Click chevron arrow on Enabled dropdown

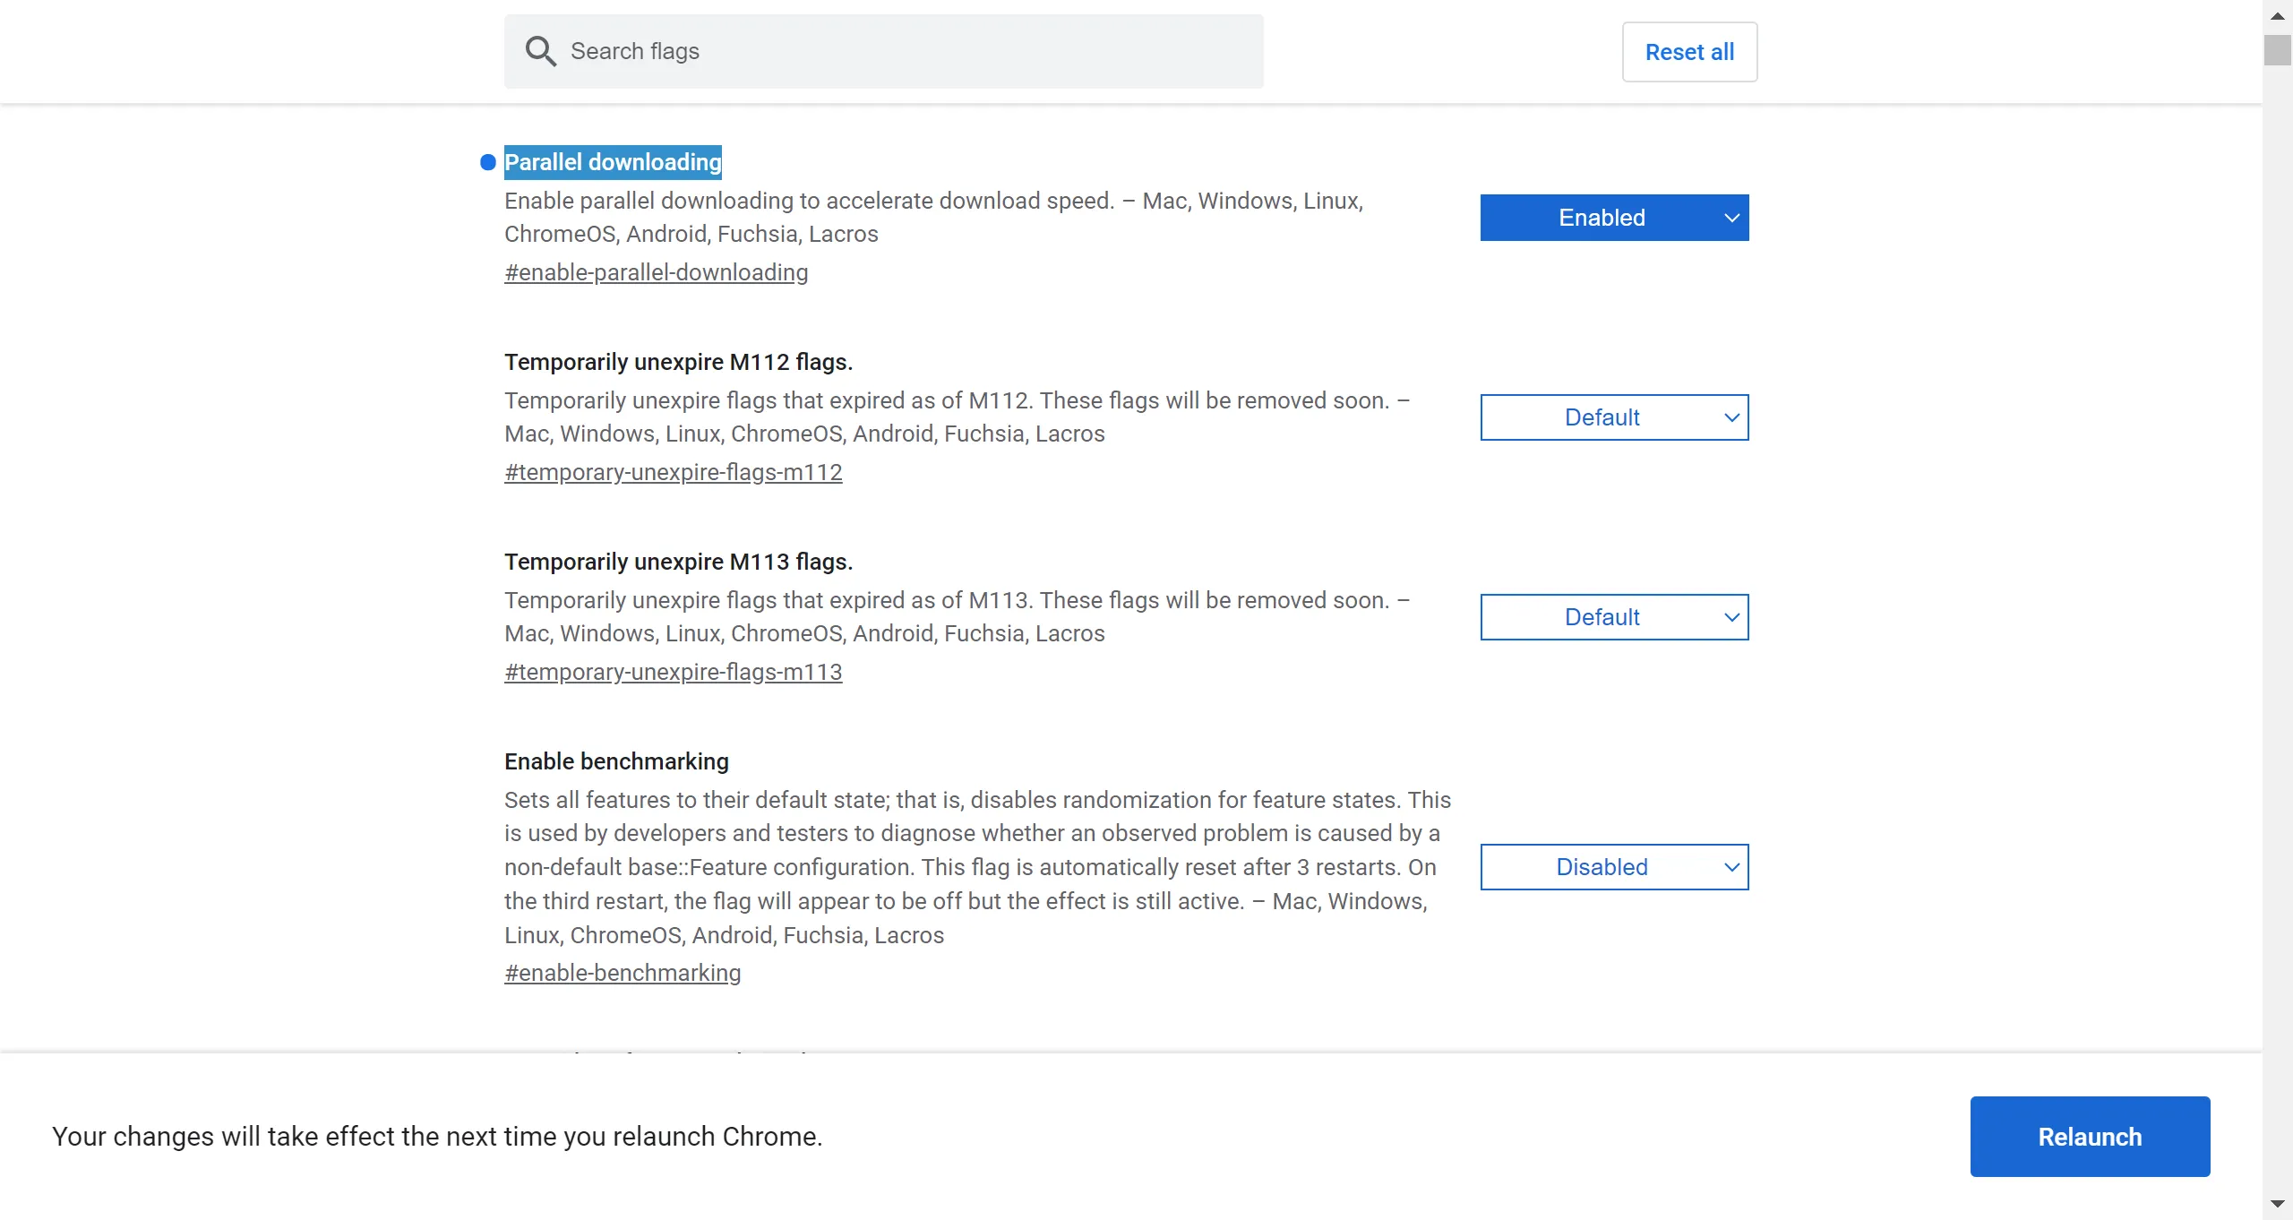(1731, 218)
